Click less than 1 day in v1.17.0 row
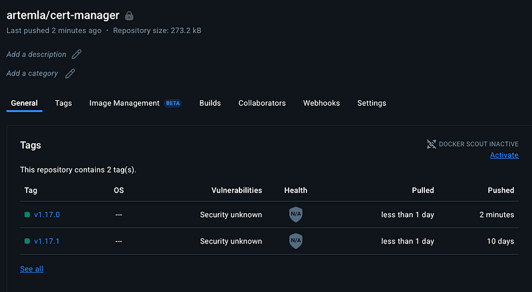The height and width of the screenshot is (292, 532). tap(408, 214)
